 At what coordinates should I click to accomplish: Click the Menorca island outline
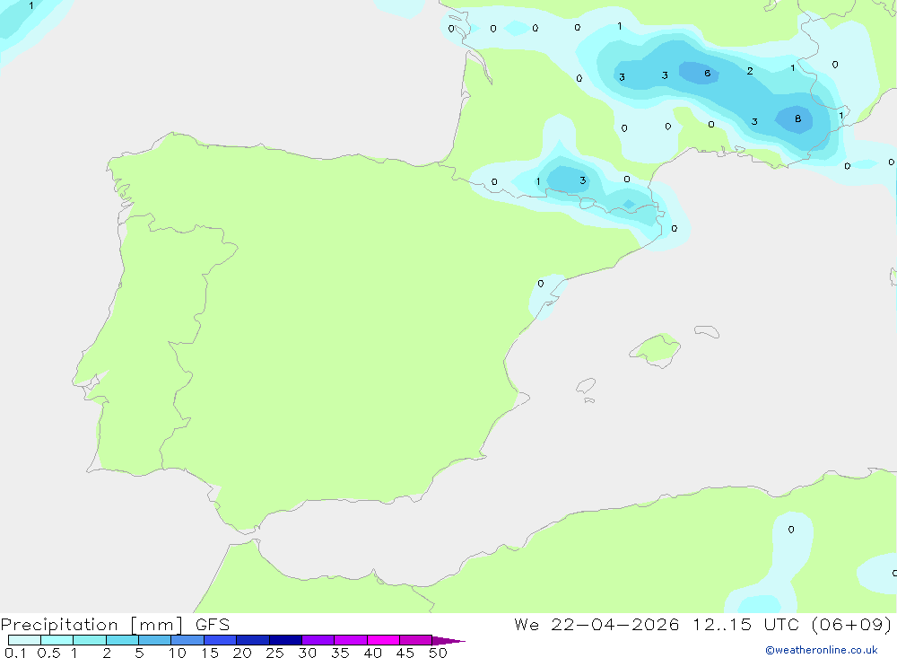coord(707,331)
